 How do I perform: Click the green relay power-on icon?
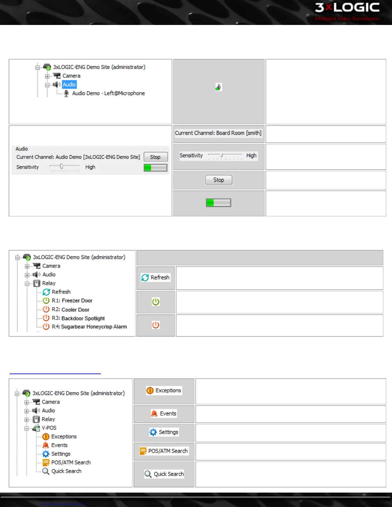pyautogui.click(x=156, y=302)
